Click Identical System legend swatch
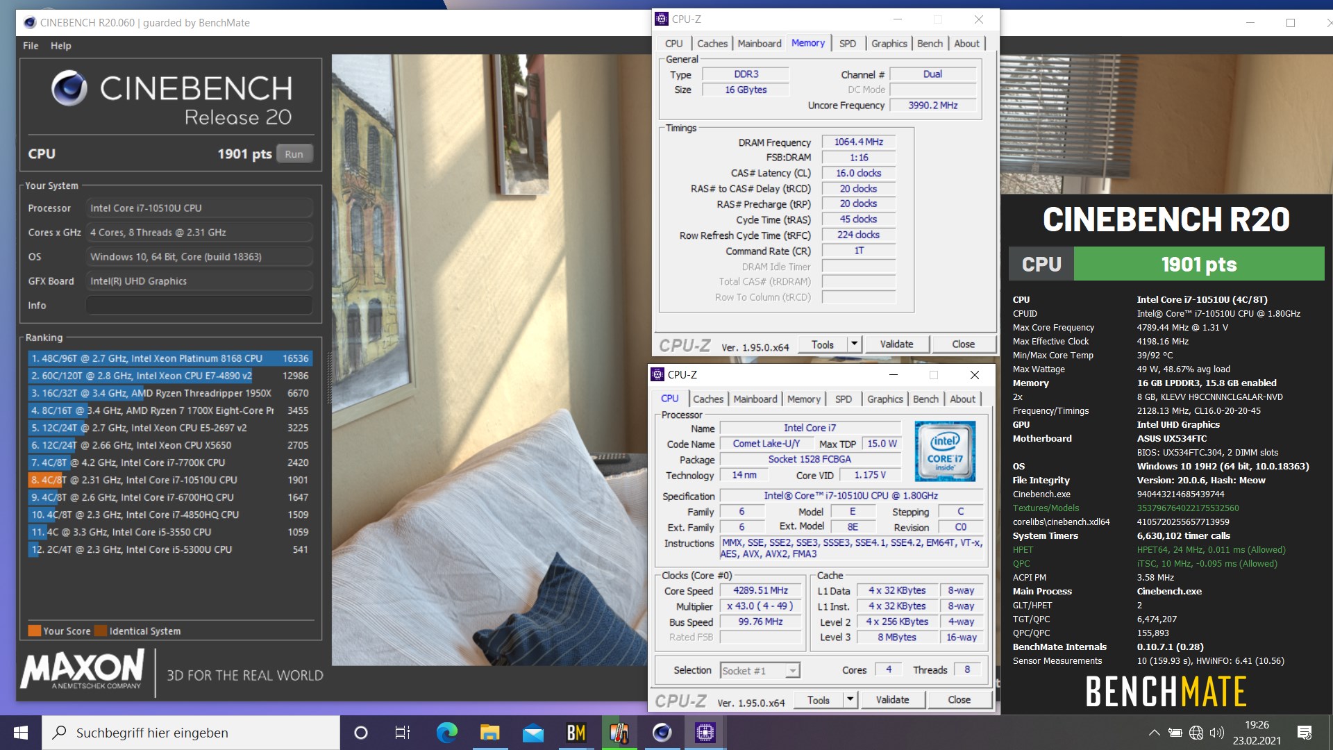1333x750 pixels. pyautogui.click(x=101, y=631)
